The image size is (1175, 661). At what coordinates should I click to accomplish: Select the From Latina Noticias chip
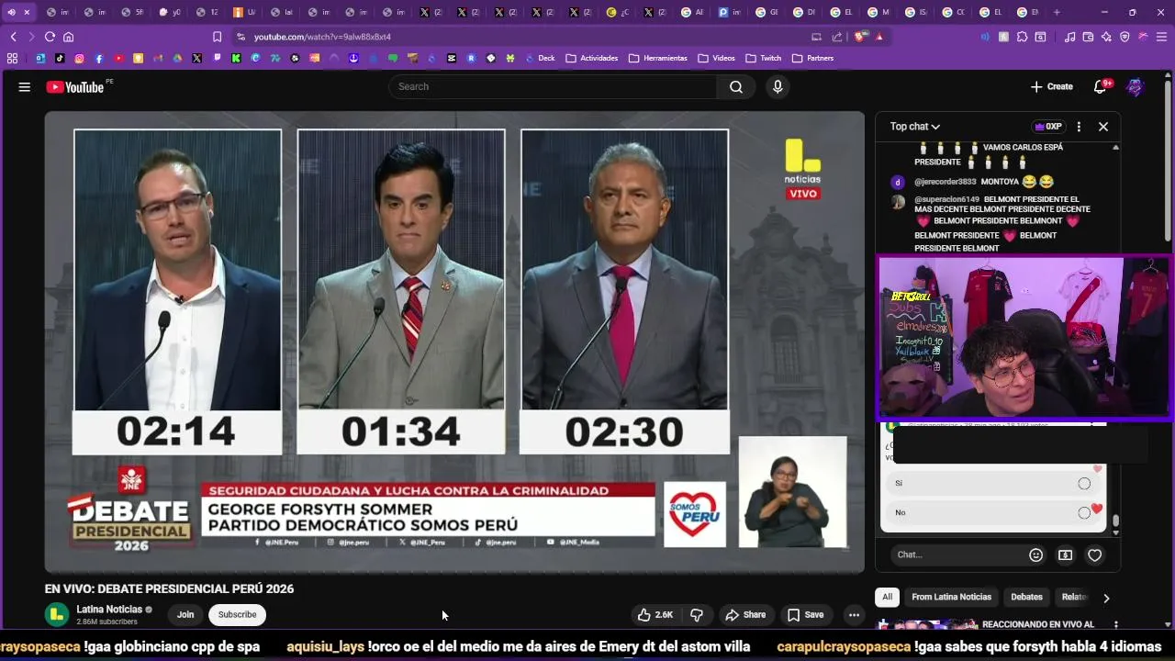point(951,597)
